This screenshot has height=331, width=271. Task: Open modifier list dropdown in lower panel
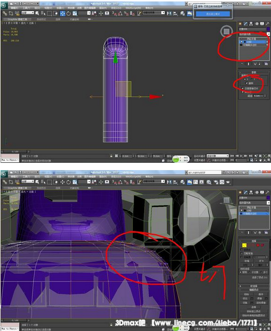(268, 202)
